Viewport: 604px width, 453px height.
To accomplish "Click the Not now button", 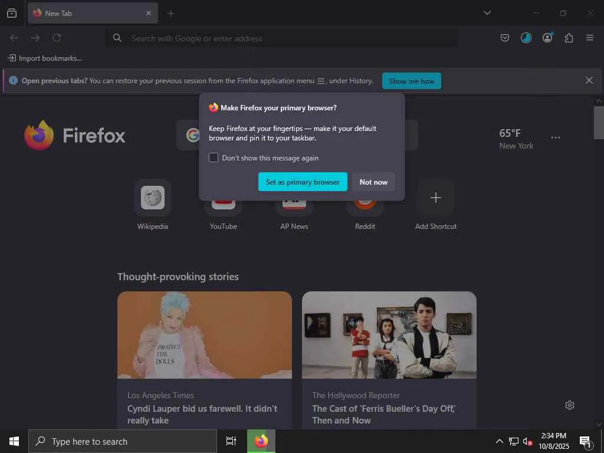I will tap(373, 182).
